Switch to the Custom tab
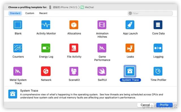Image resolution: width=181 pixels, height=112 pixels. (30, 13)
